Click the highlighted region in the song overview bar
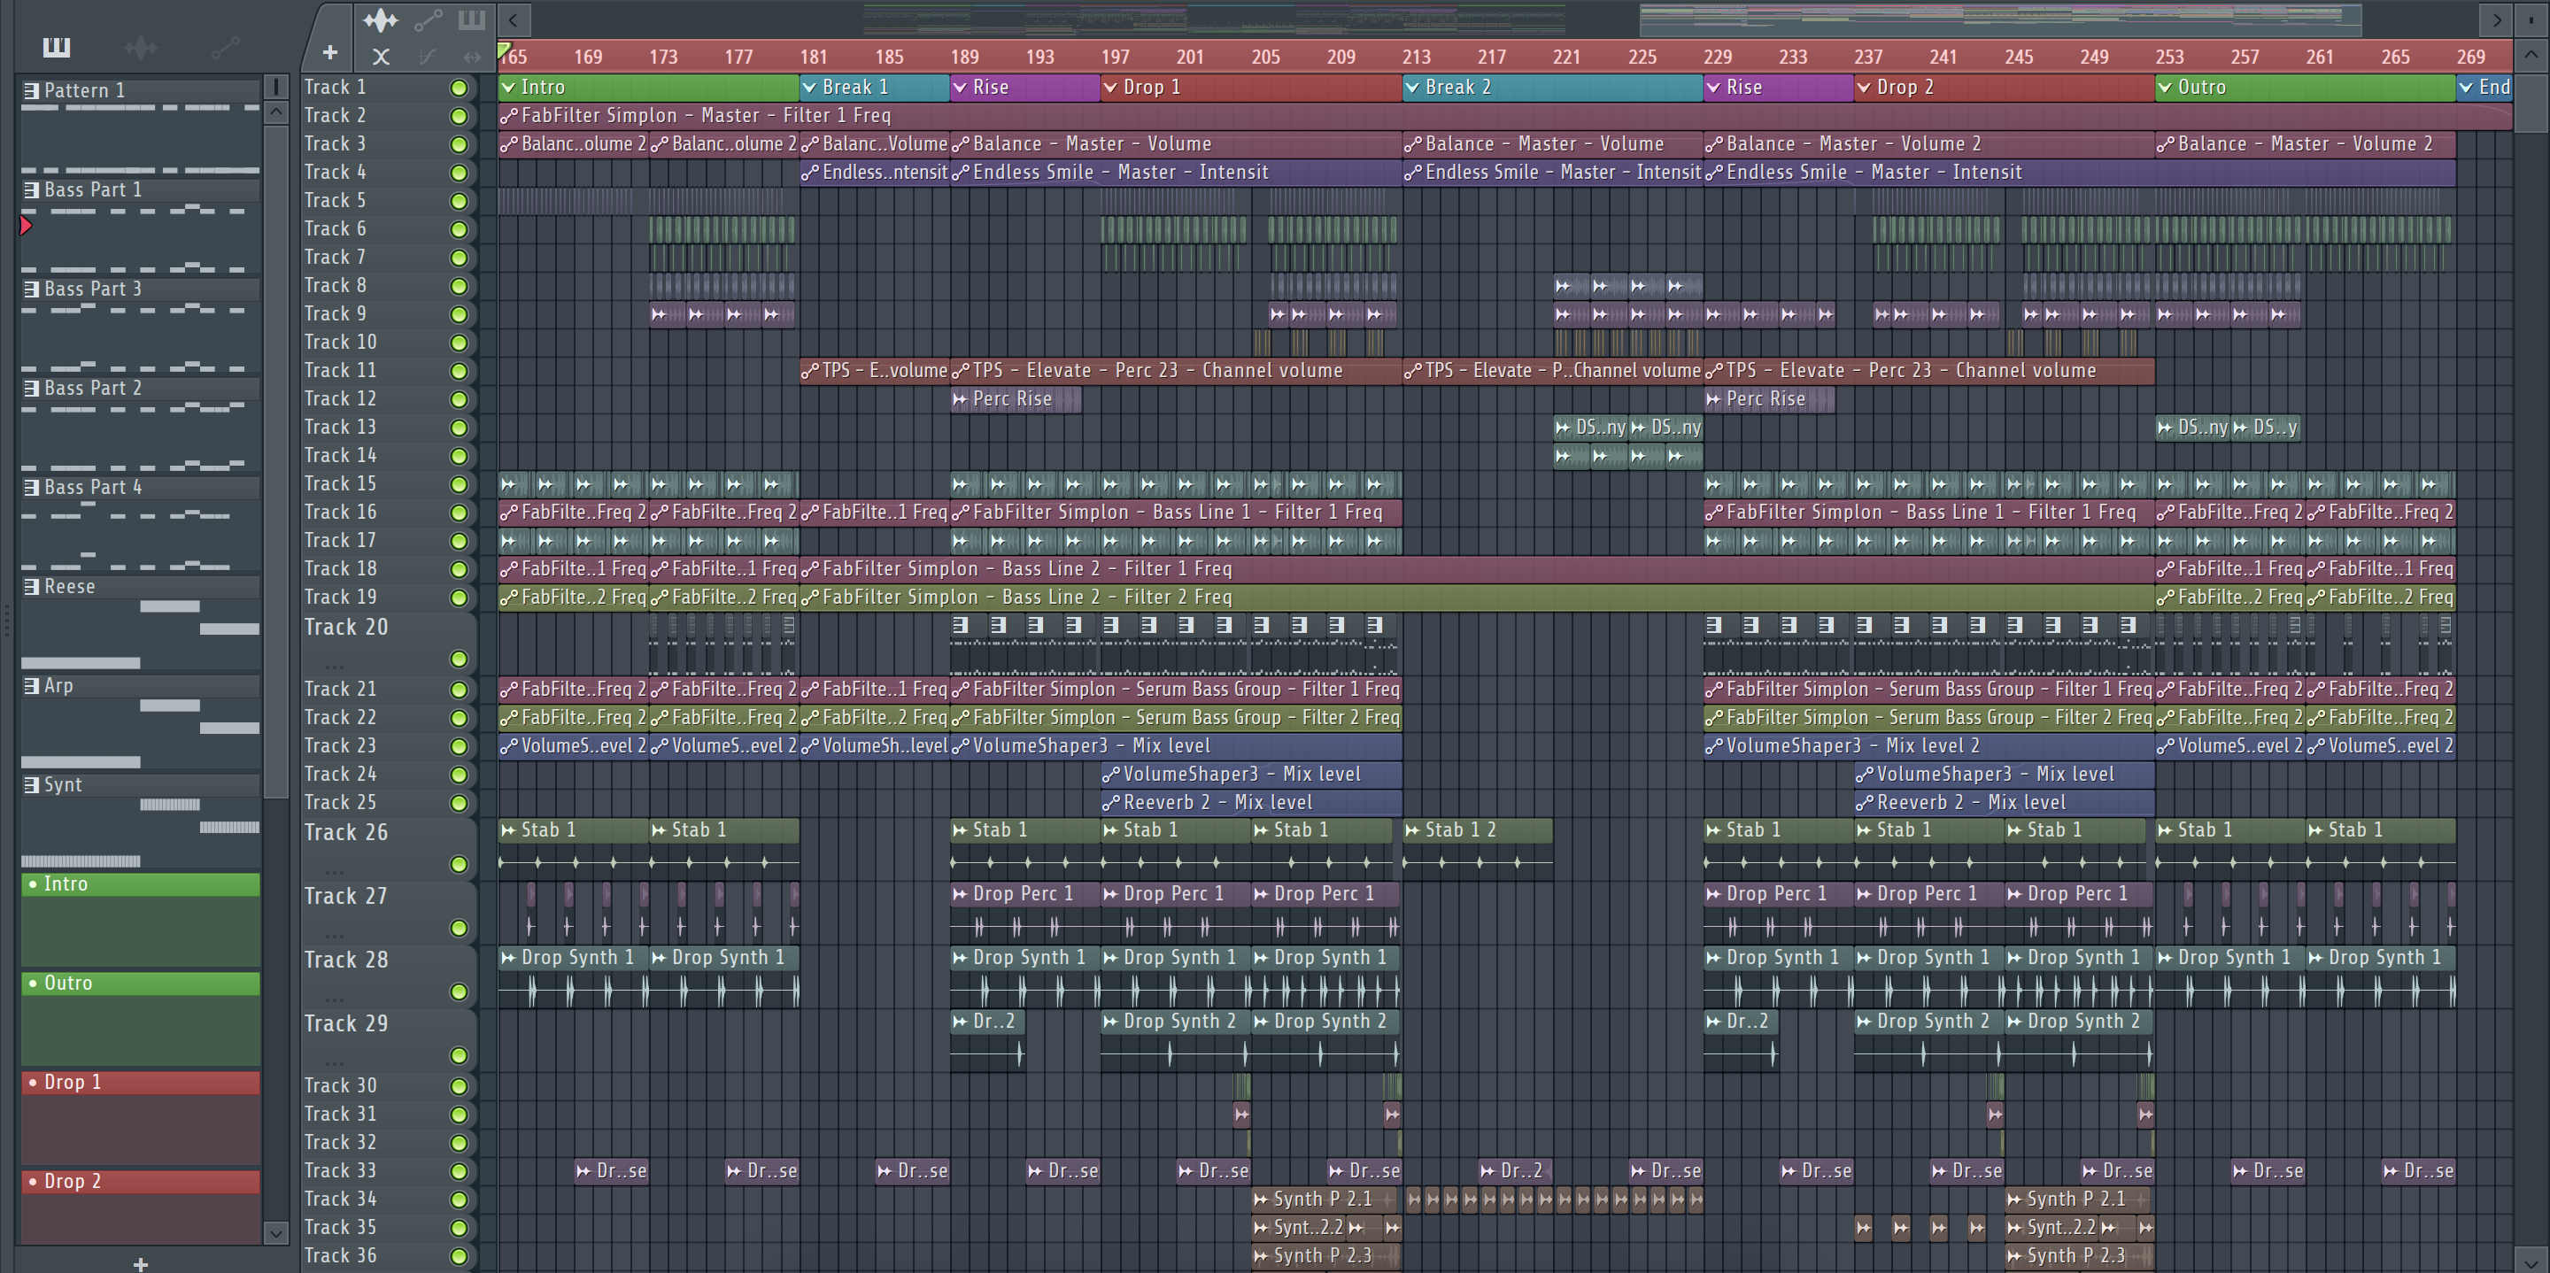The height and width of the screenshot is (1273, 2550). click(1999, 19)
